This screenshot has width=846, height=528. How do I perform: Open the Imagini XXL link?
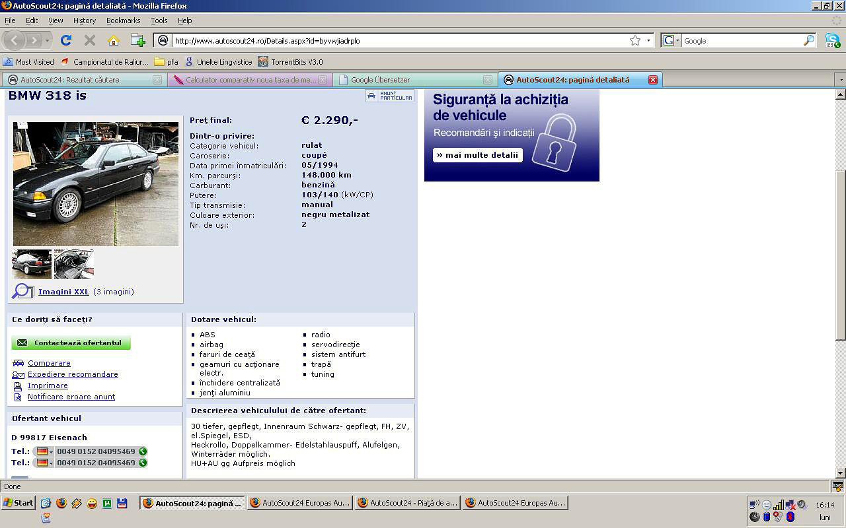63,292
